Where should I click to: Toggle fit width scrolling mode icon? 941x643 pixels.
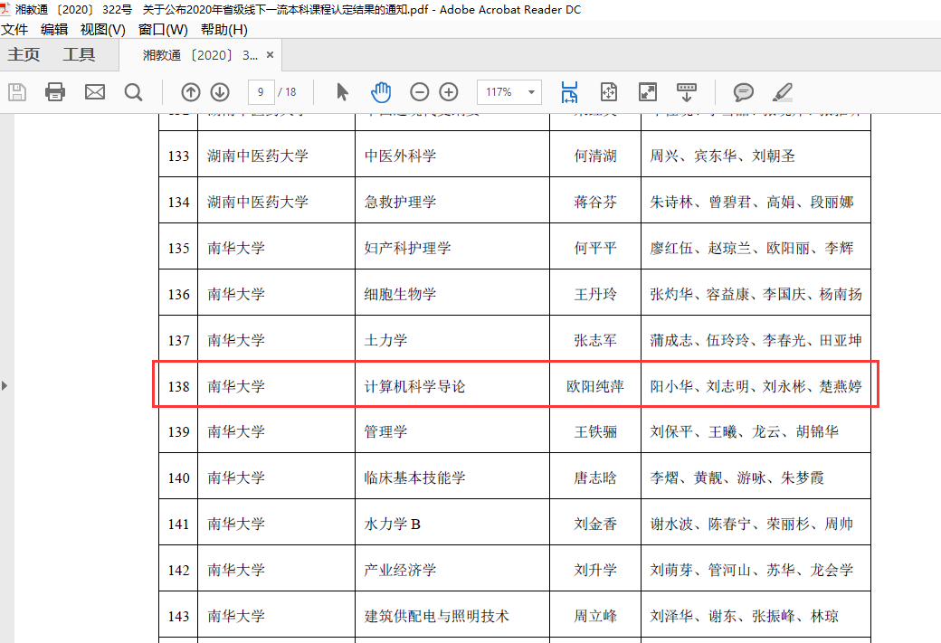tap(569, 91)
